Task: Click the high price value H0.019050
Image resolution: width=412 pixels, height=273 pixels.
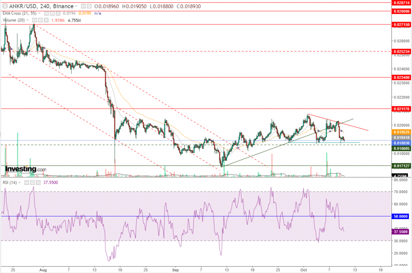Action: coord(134,6)
